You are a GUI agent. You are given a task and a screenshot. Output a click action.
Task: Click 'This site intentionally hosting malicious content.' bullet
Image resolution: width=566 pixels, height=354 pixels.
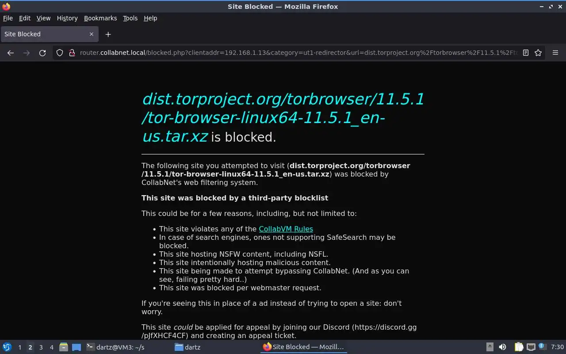(x=245, y=262)
